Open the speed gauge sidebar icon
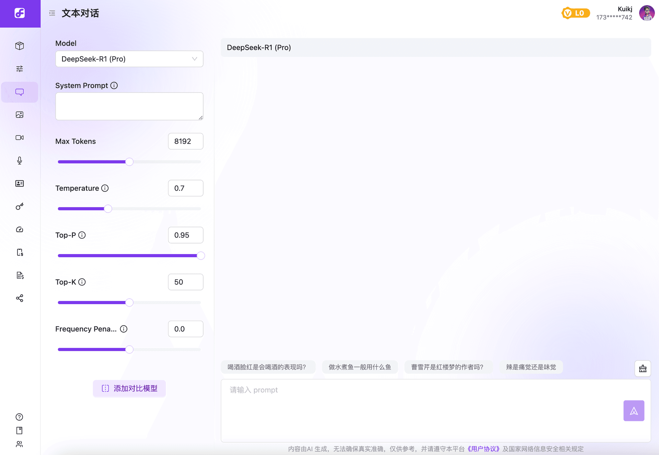This screenshot has width=659, height=455. point(20,229)
